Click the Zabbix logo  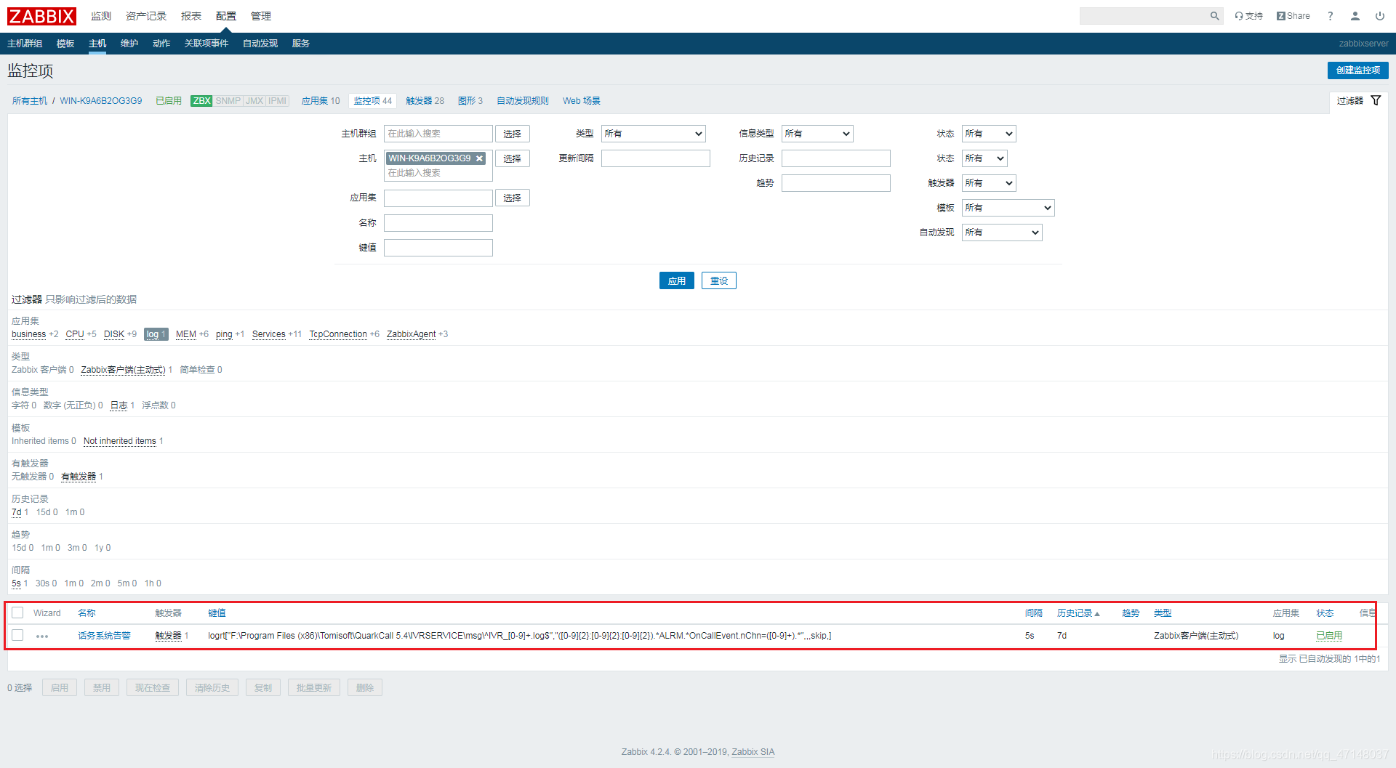click(x=41, y=16)
